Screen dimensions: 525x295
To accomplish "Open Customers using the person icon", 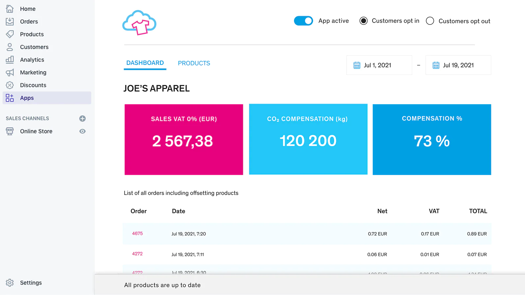I will tap(10, 47).
